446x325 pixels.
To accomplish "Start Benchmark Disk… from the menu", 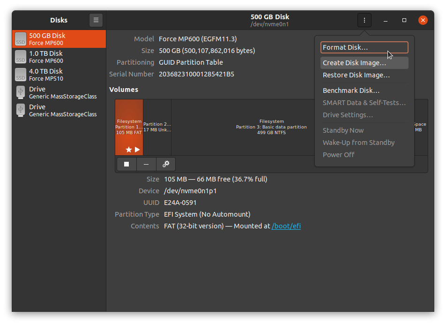I will pos(364,91).
